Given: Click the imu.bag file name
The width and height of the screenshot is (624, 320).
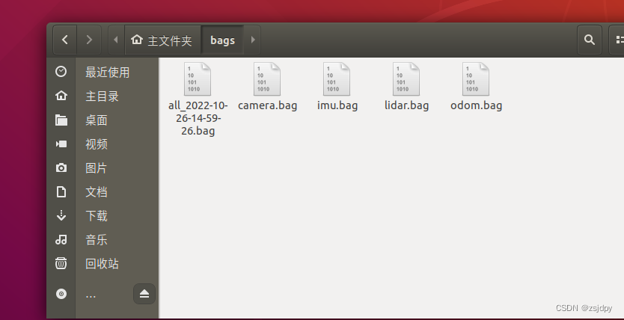Looking at the screenshot, I should coord(337,105).
